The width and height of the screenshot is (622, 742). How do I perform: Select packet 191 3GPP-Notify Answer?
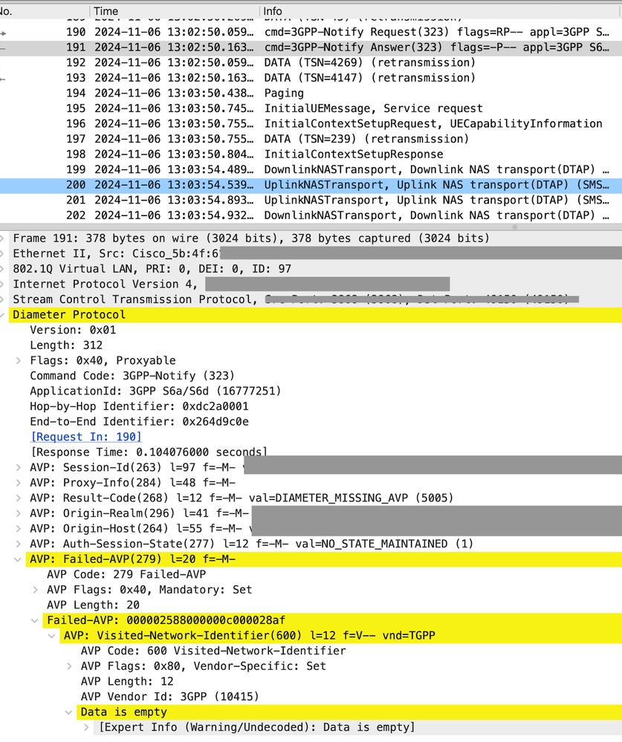tap(311, 48)
